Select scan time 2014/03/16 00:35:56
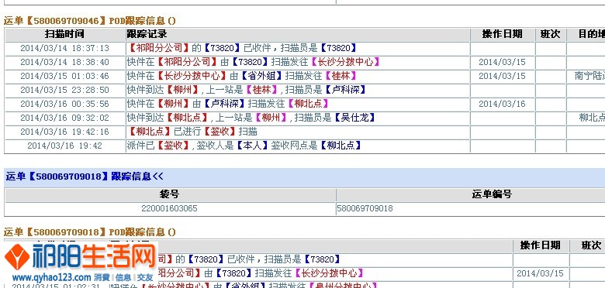Screen dimensions: 605x288 click(65, 104)
